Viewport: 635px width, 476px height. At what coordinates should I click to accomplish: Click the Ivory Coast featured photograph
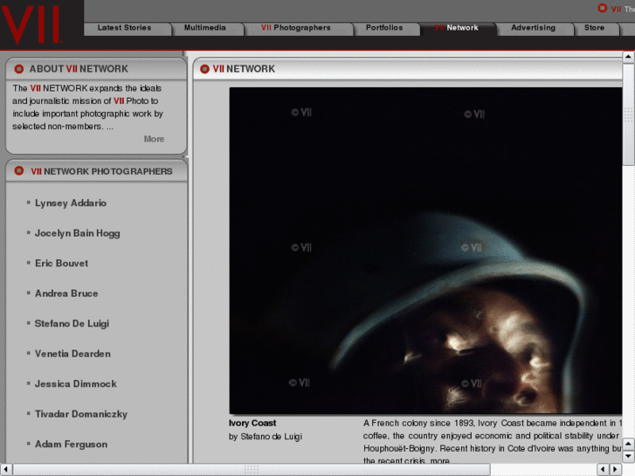click(425, 251)
